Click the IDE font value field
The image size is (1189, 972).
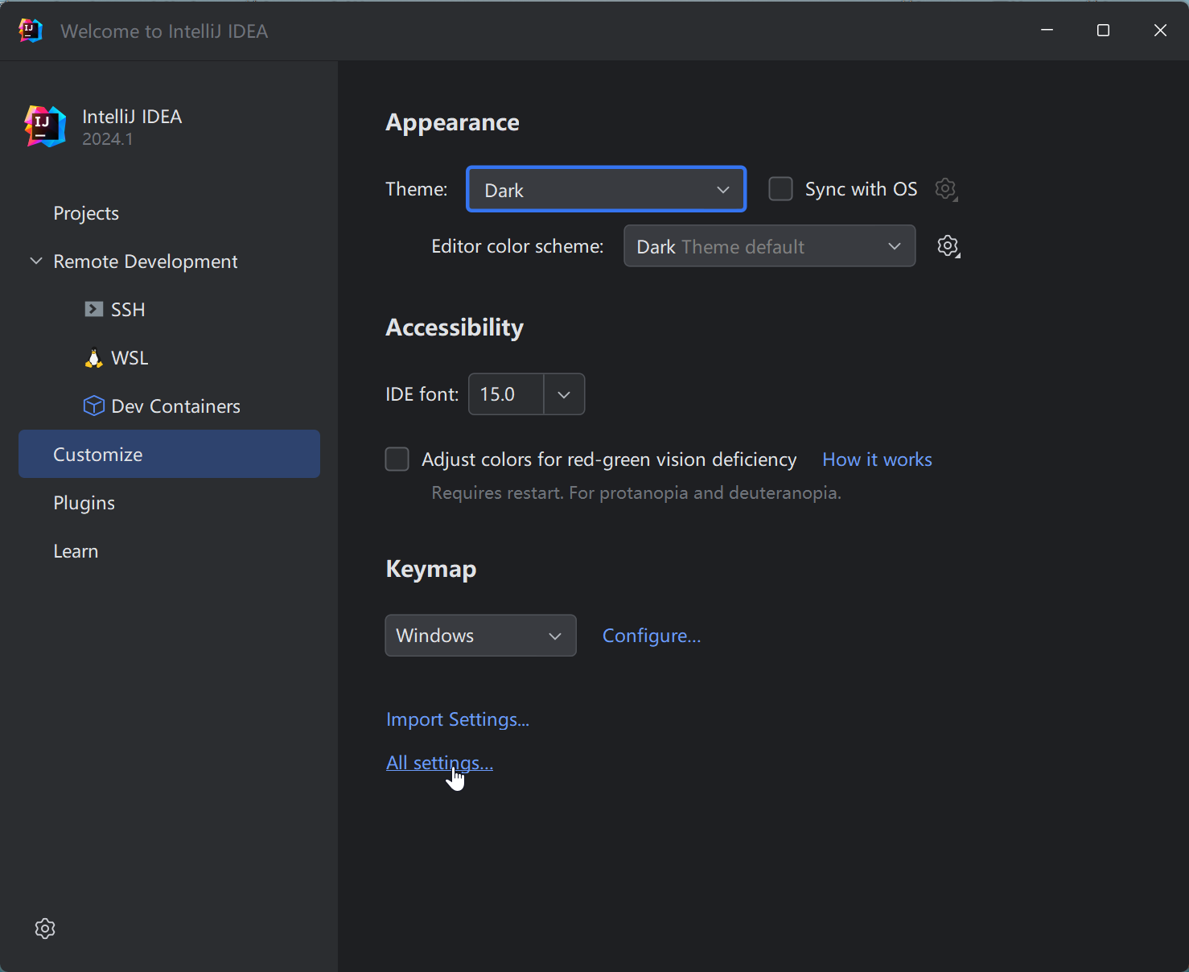pos(506,394)
